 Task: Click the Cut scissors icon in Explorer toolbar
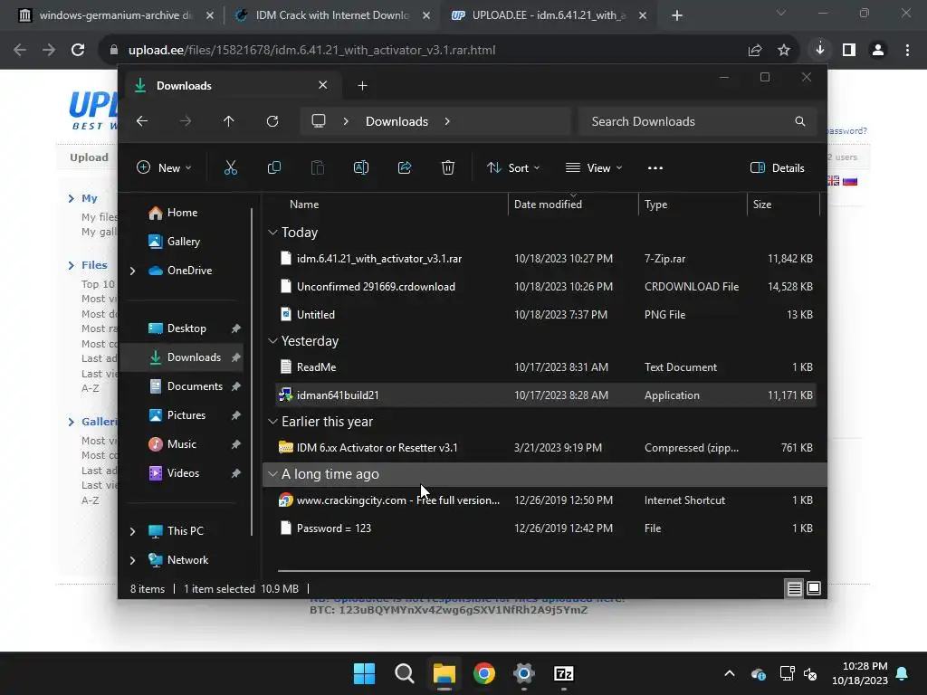(231, 167)
